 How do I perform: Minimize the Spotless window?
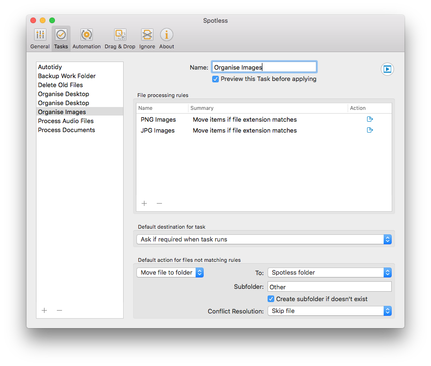coord(43,20)
